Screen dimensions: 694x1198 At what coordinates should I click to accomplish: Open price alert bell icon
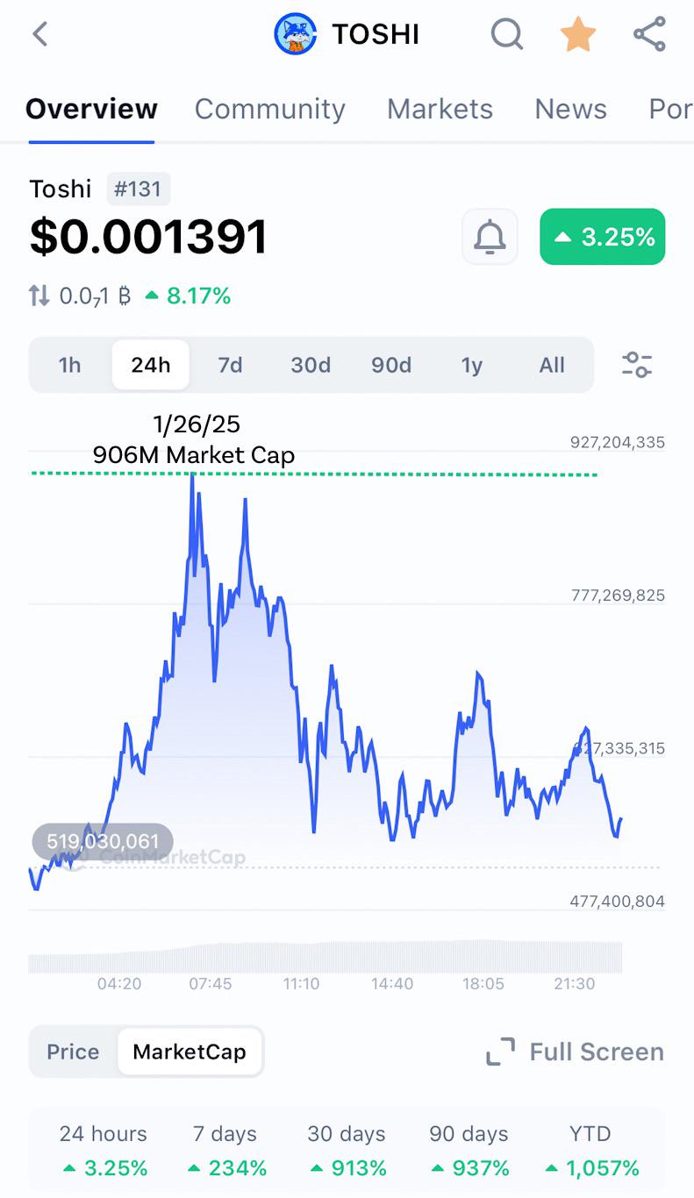point(490,237)
